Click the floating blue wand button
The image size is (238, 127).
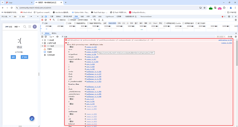32,118
